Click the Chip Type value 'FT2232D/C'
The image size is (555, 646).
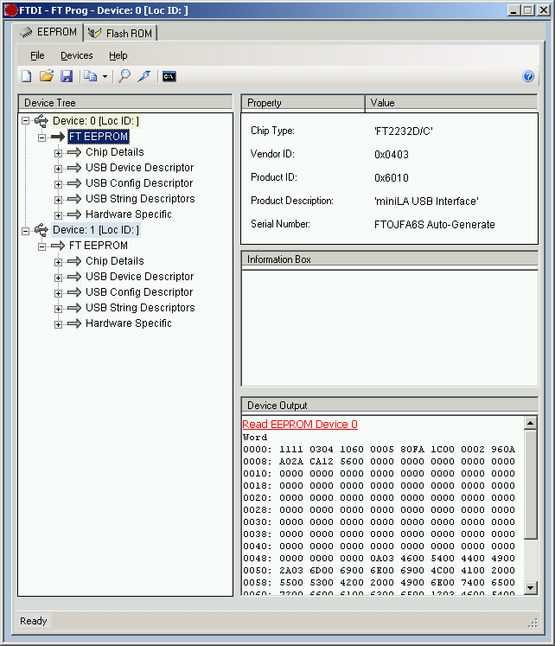pos(404,131)
